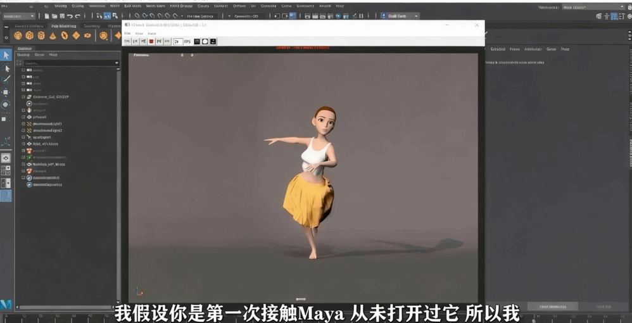The height and width of the screenshot is (323, 632).
Task: Open the account sign-in dropdown
Action: pyautogui.click(x=400, y=16)
